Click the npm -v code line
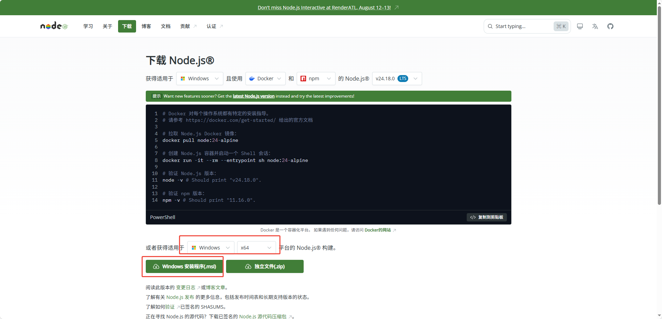This screenshot has height=319, width=662. pyautogui.click(x=209, y=200)
